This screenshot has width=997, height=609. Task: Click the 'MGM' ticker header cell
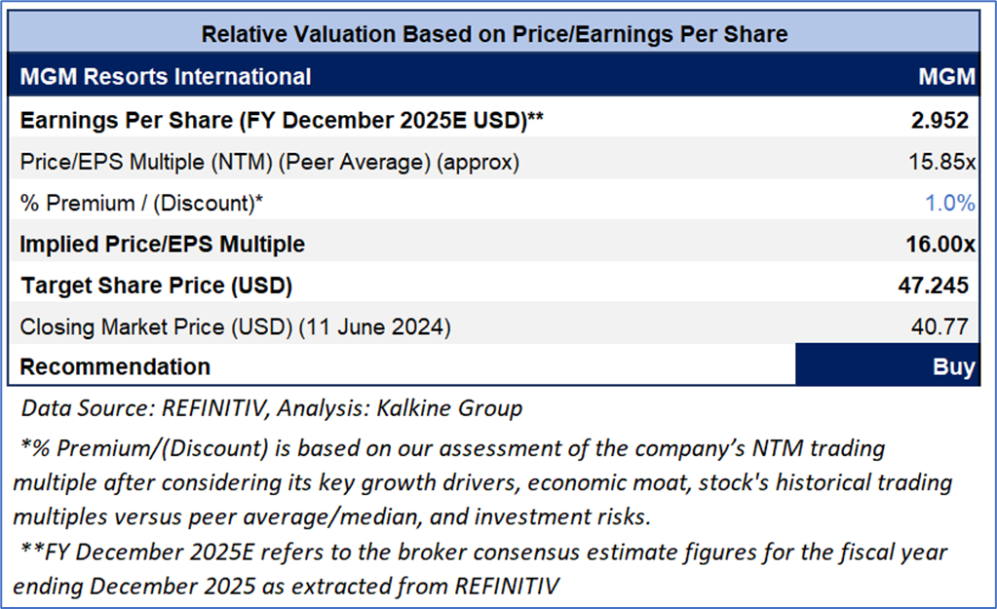(x=947, y=76)
